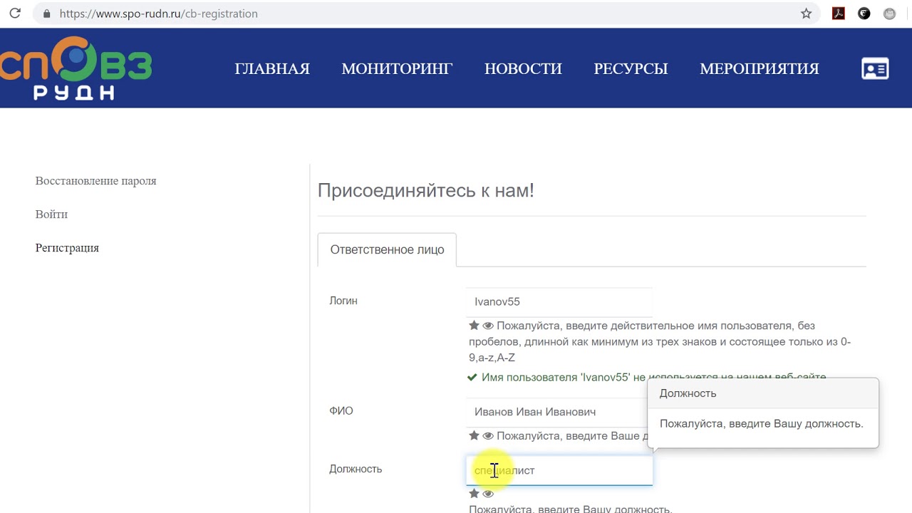This screenshot has width=912, height=513.
Task: Open the МОНИТОРИНГ menu item
Action: 397,69
